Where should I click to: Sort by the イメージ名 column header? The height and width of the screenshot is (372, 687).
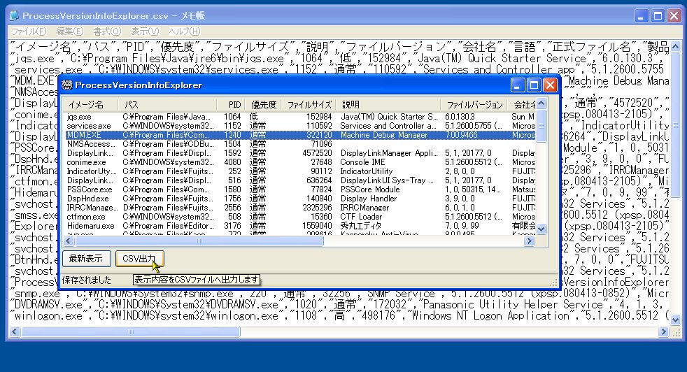pyautogui.click(x=91, y=104)
